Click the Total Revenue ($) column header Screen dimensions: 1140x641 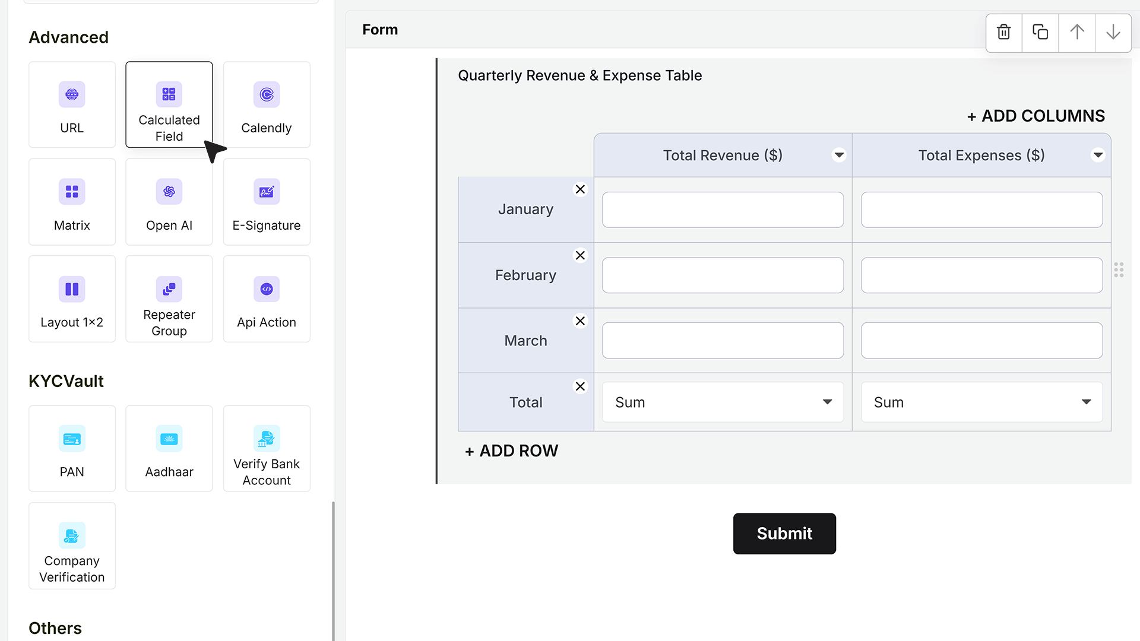pyautogui.click(x=723, y=156)
